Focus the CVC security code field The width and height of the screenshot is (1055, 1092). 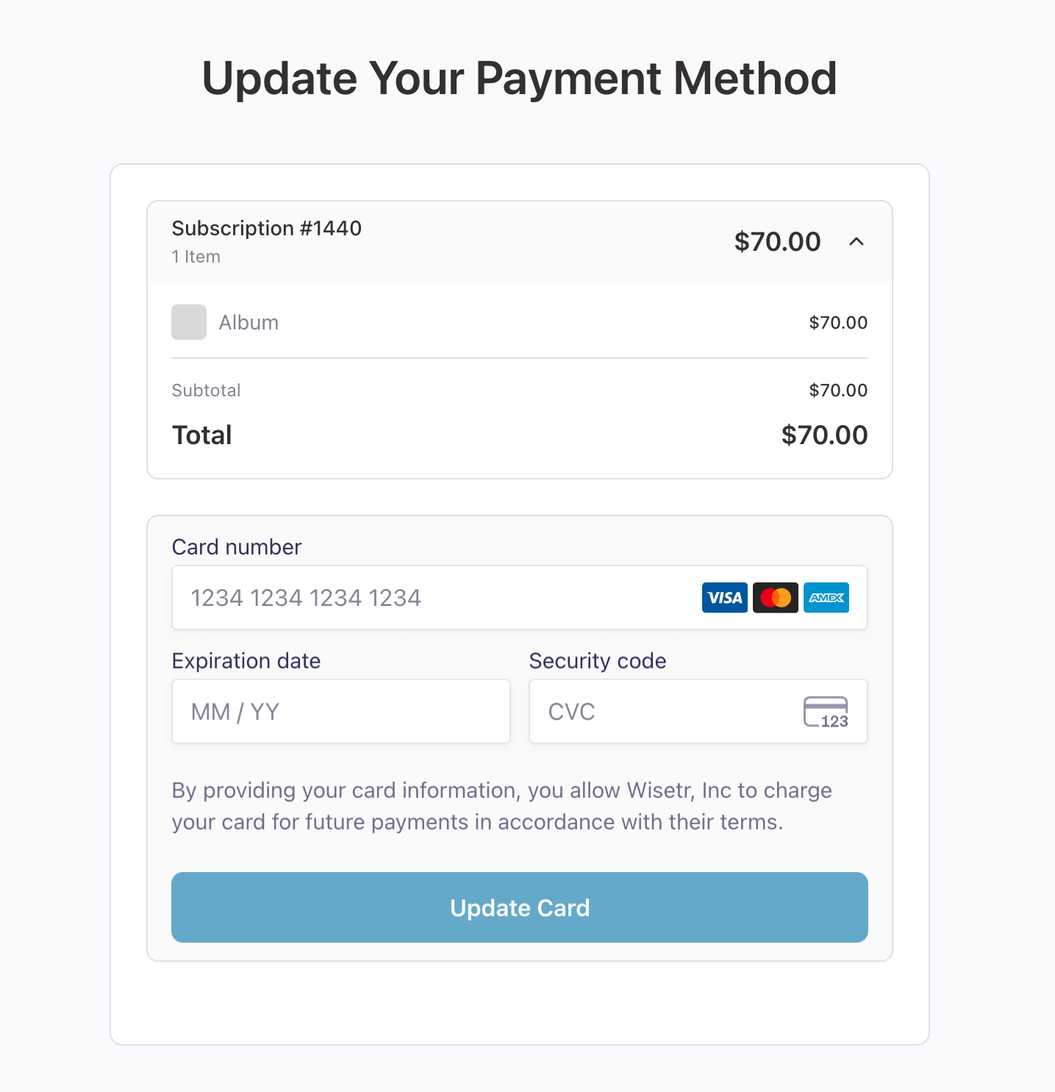point(662,712)
